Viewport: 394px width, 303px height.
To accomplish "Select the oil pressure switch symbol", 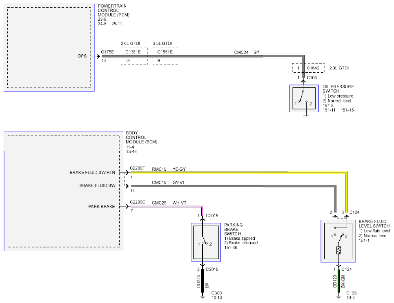I will click(x=304, y=98).
